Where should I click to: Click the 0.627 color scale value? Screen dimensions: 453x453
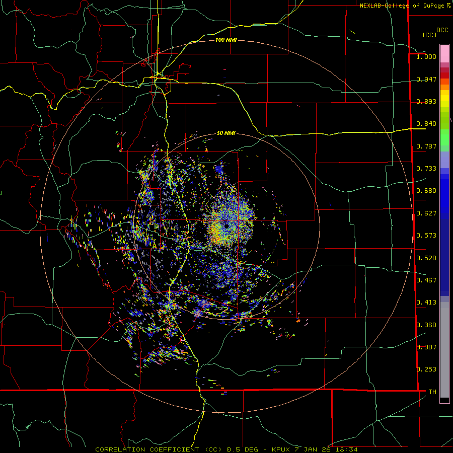(x=426, y=213)
